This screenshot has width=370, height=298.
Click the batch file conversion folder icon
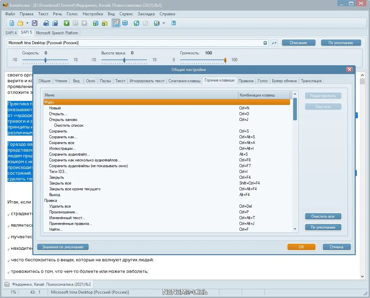104,23
